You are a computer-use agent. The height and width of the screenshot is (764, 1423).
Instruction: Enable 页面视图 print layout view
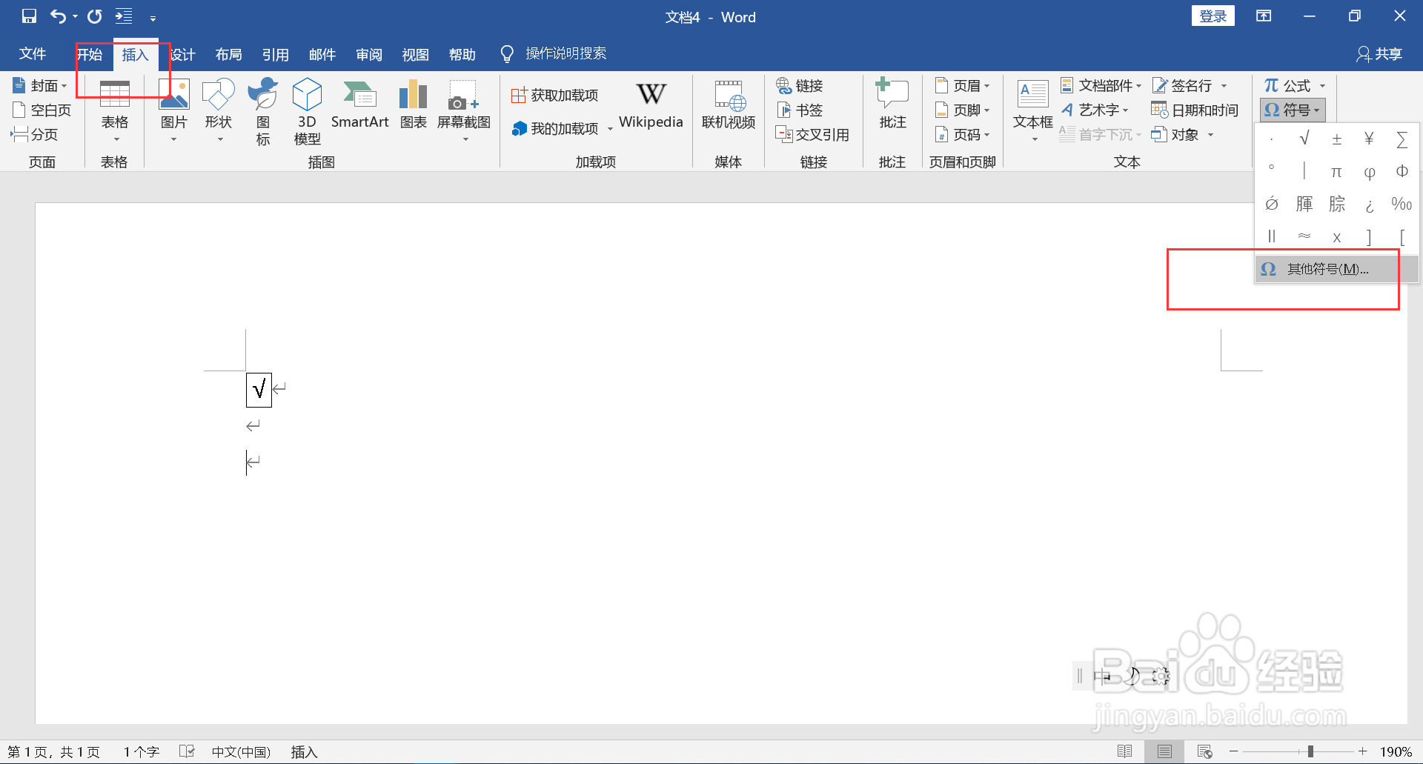click(1164, 751)
